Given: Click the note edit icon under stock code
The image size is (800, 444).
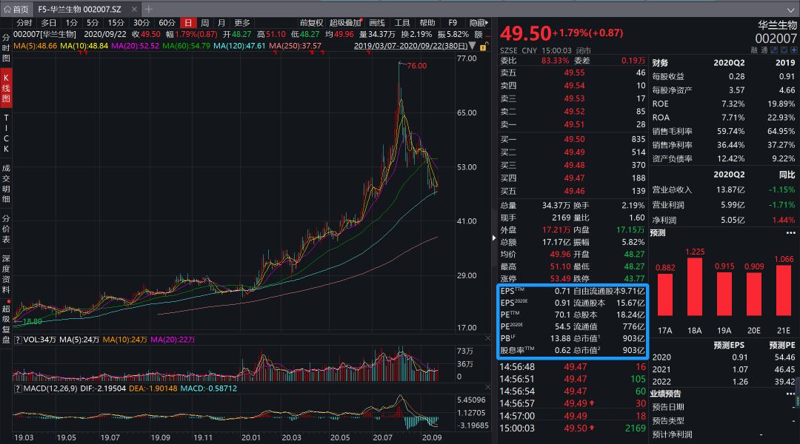Looking at the screenshot, I should pos(774,50).
